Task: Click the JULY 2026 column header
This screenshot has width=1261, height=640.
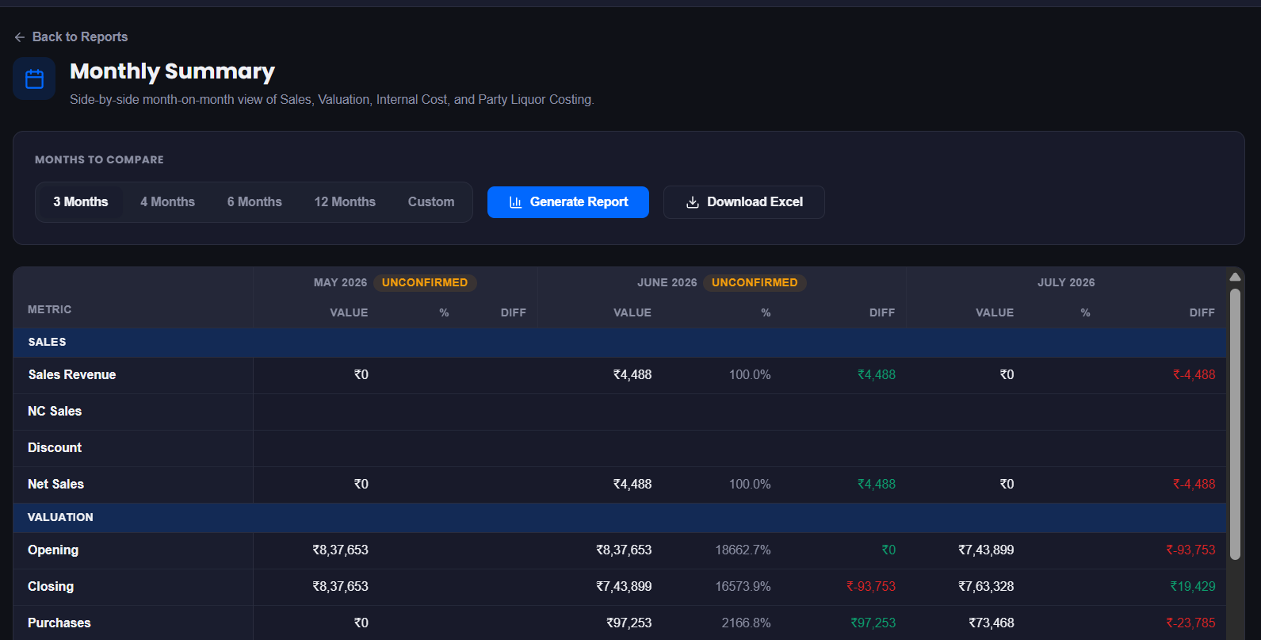Action: (1066, 282)
